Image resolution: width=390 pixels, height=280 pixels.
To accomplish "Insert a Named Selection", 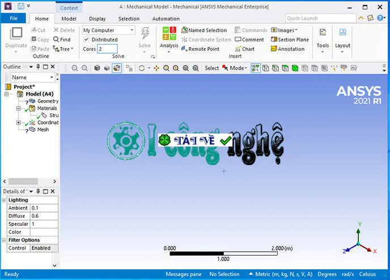I will pos(204,31).
